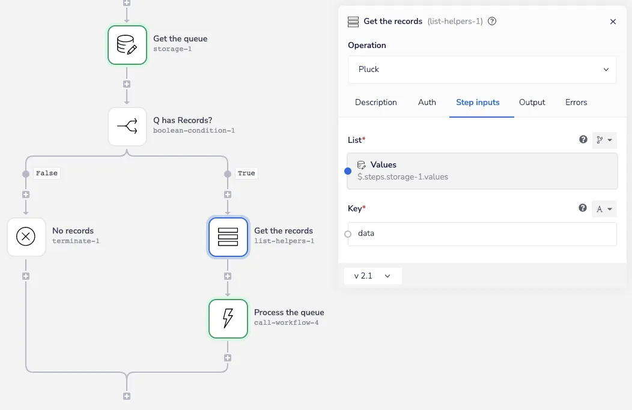This screenshot has height=410, width=632.
Task: Click the call-workflow-4 step id text
Action: 286,322
